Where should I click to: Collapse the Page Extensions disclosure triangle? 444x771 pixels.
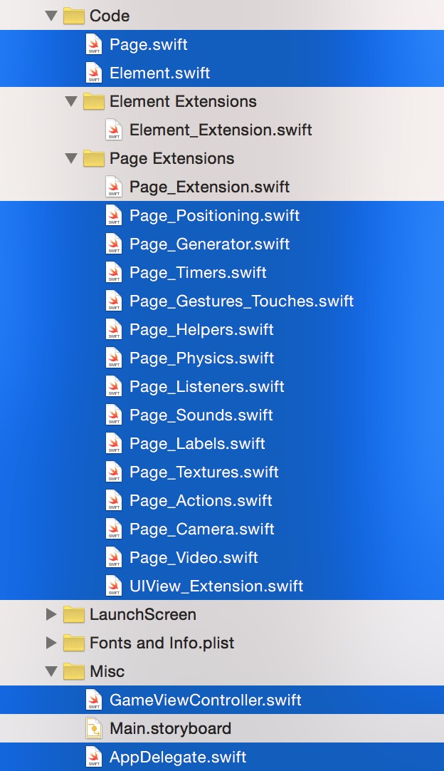(70, 158)
